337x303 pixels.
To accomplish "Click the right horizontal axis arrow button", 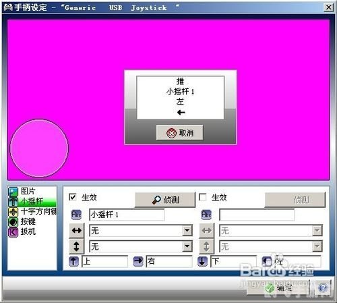I will click(207, 230).
